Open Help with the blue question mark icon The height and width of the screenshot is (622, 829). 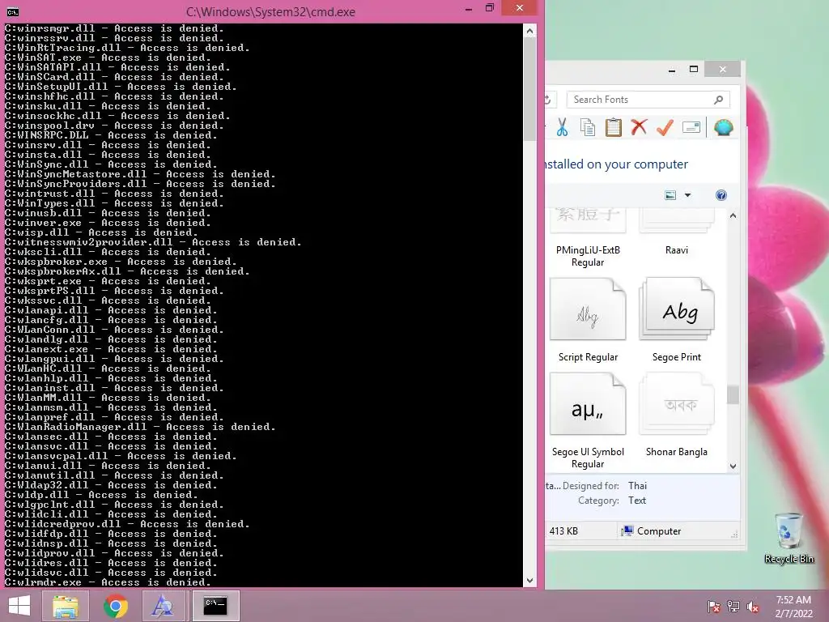coord(721,195)
